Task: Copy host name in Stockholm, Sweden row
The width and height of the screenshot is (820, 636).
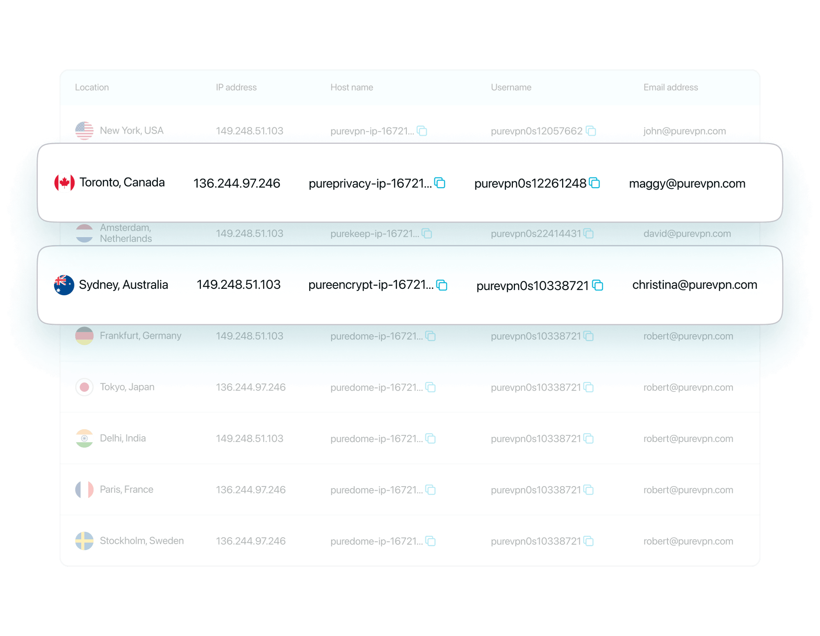Action: [x=430, y=541]
